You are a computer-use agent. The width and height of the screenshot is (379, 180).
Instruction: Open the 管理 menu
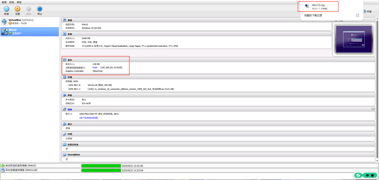click(4, 2)
